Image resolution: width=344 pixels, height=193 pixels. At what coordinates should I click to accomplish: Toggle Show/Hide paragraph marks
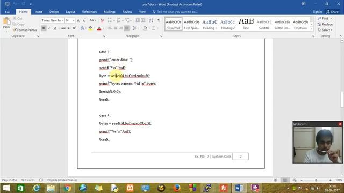[x=159, y=20]
